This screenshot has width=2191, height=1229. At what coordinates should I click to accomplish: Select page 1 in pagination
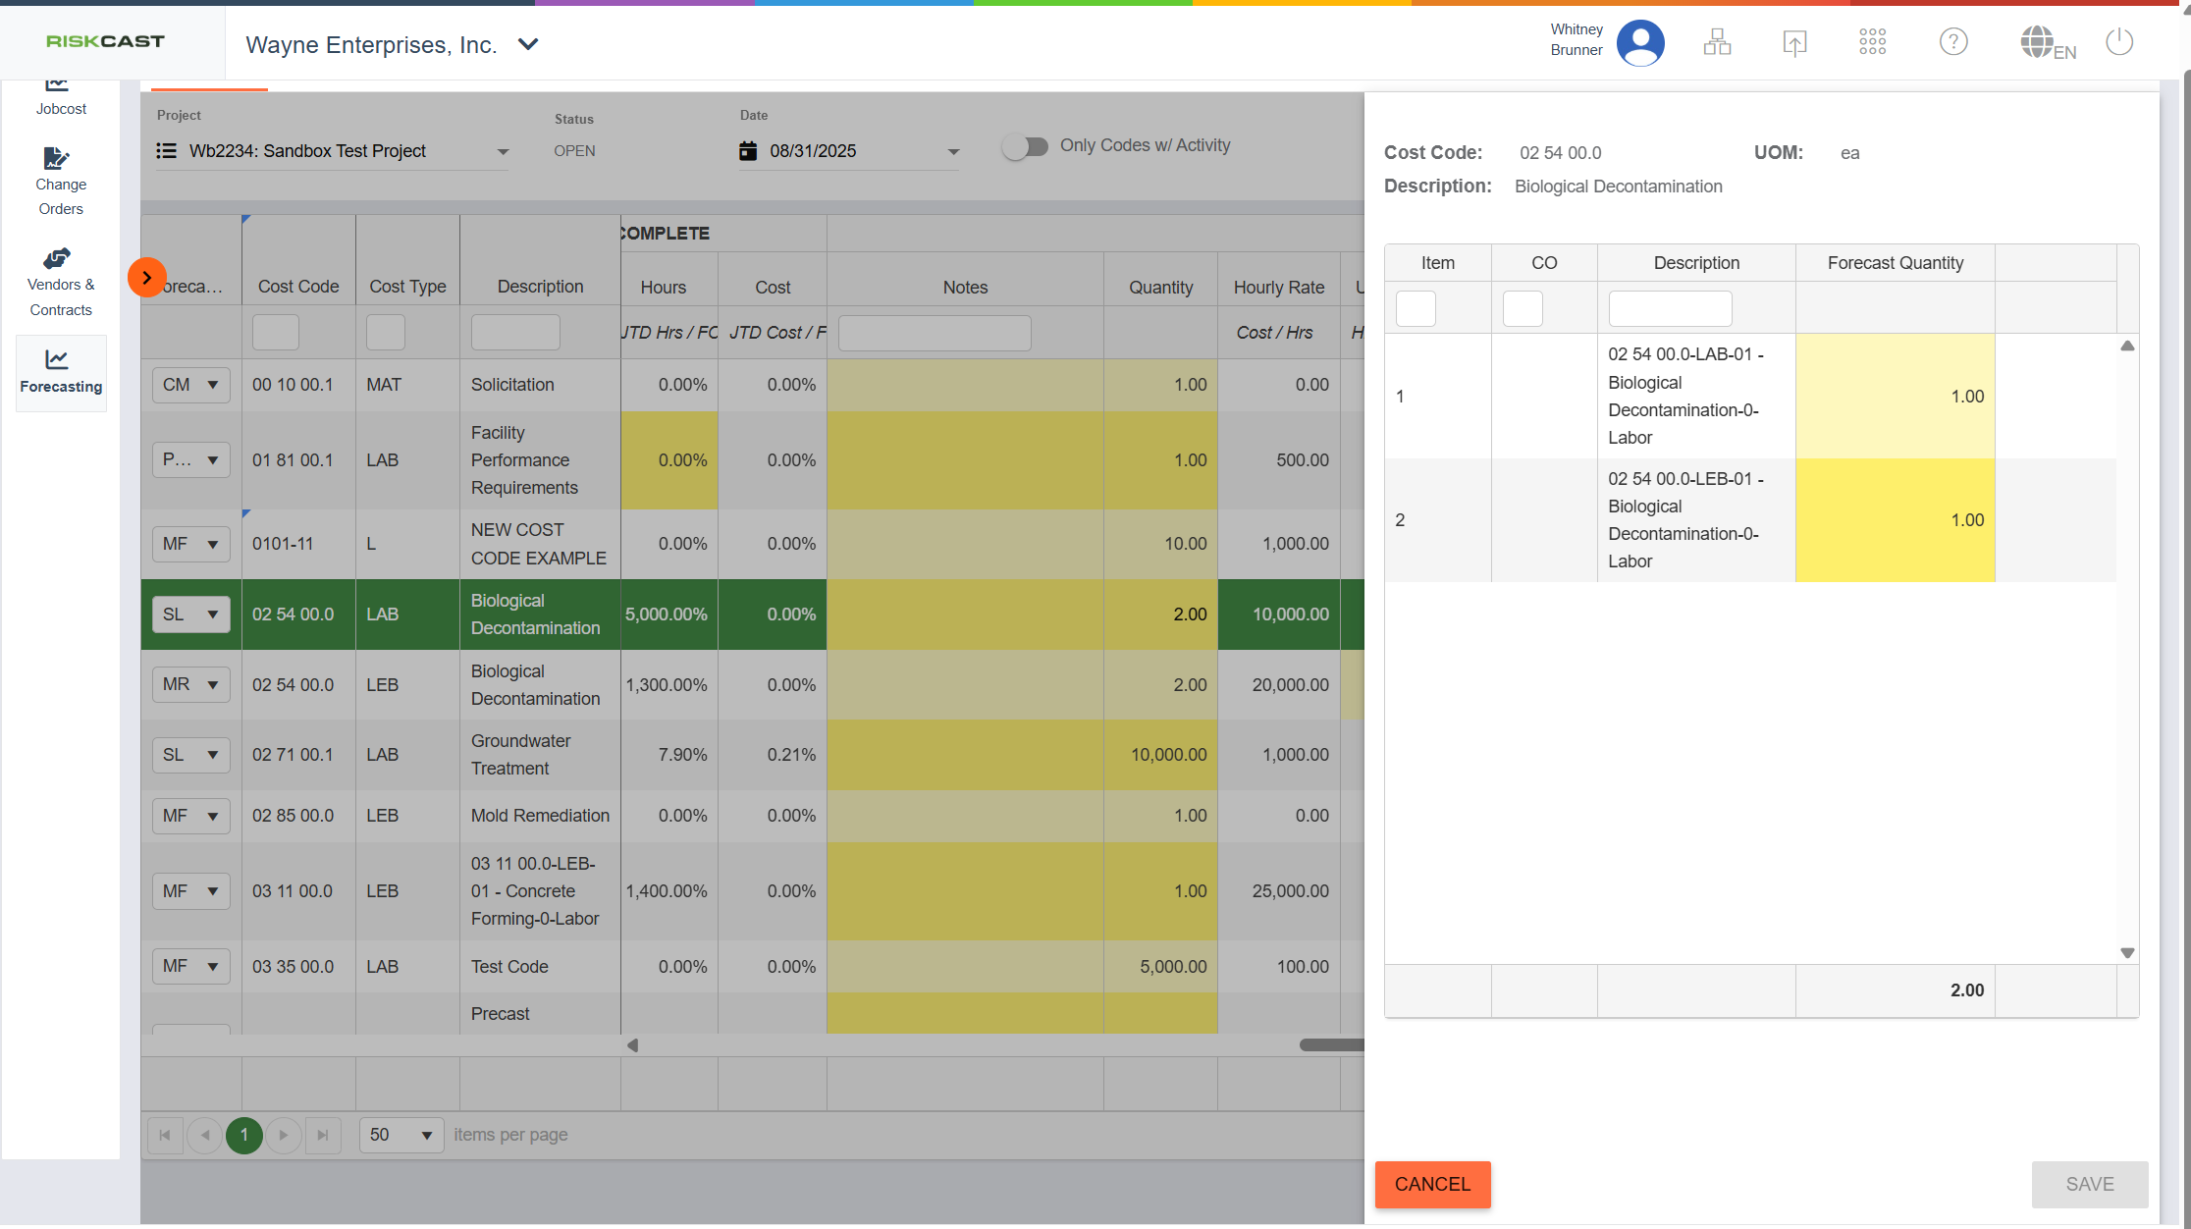coord(243,1135)
